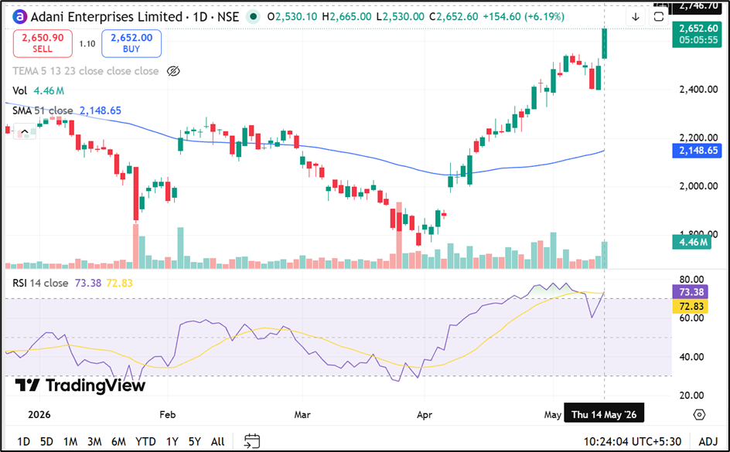Click the market status green dot indicator
The width and height of the screenshot is (730, 452).
pos(253,17)
